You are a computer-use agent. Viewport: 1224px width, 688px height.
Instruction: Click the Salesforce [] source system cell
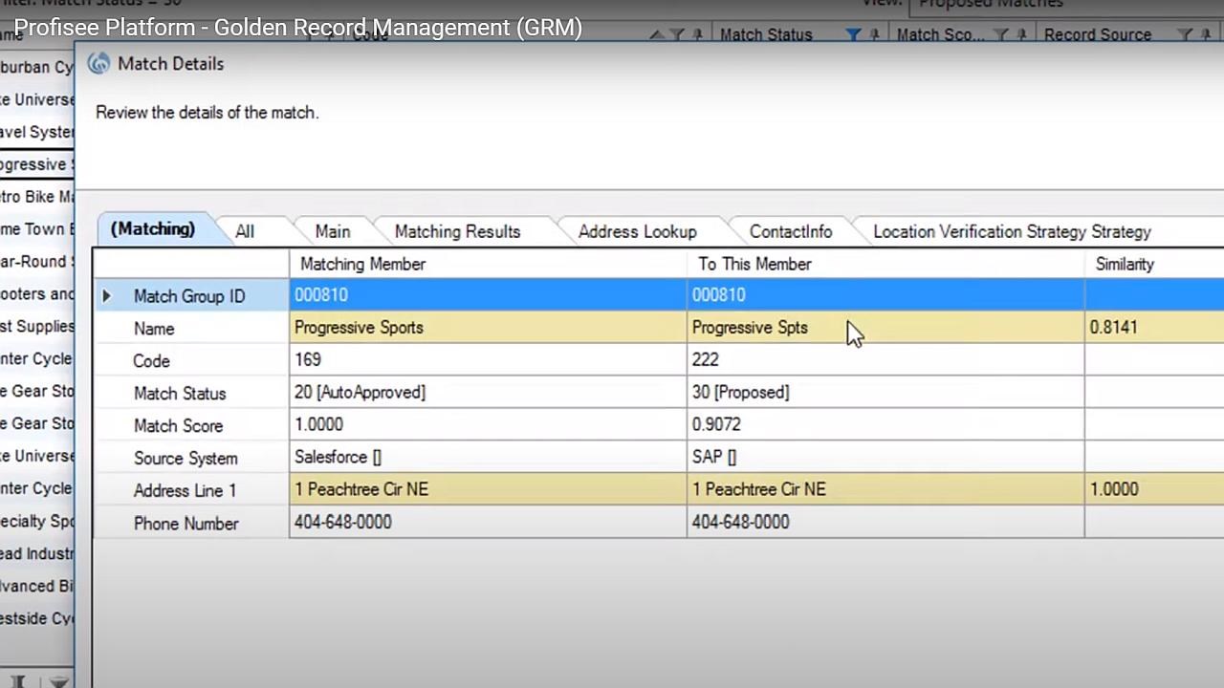[x=488, y=458]
